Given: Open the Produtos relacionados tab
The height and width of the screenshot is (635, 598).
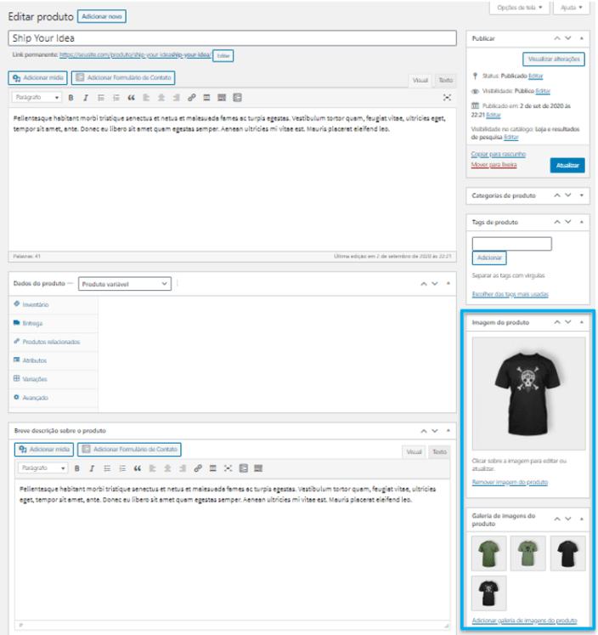Looking at the screenshot, I should tap(51, 342).
